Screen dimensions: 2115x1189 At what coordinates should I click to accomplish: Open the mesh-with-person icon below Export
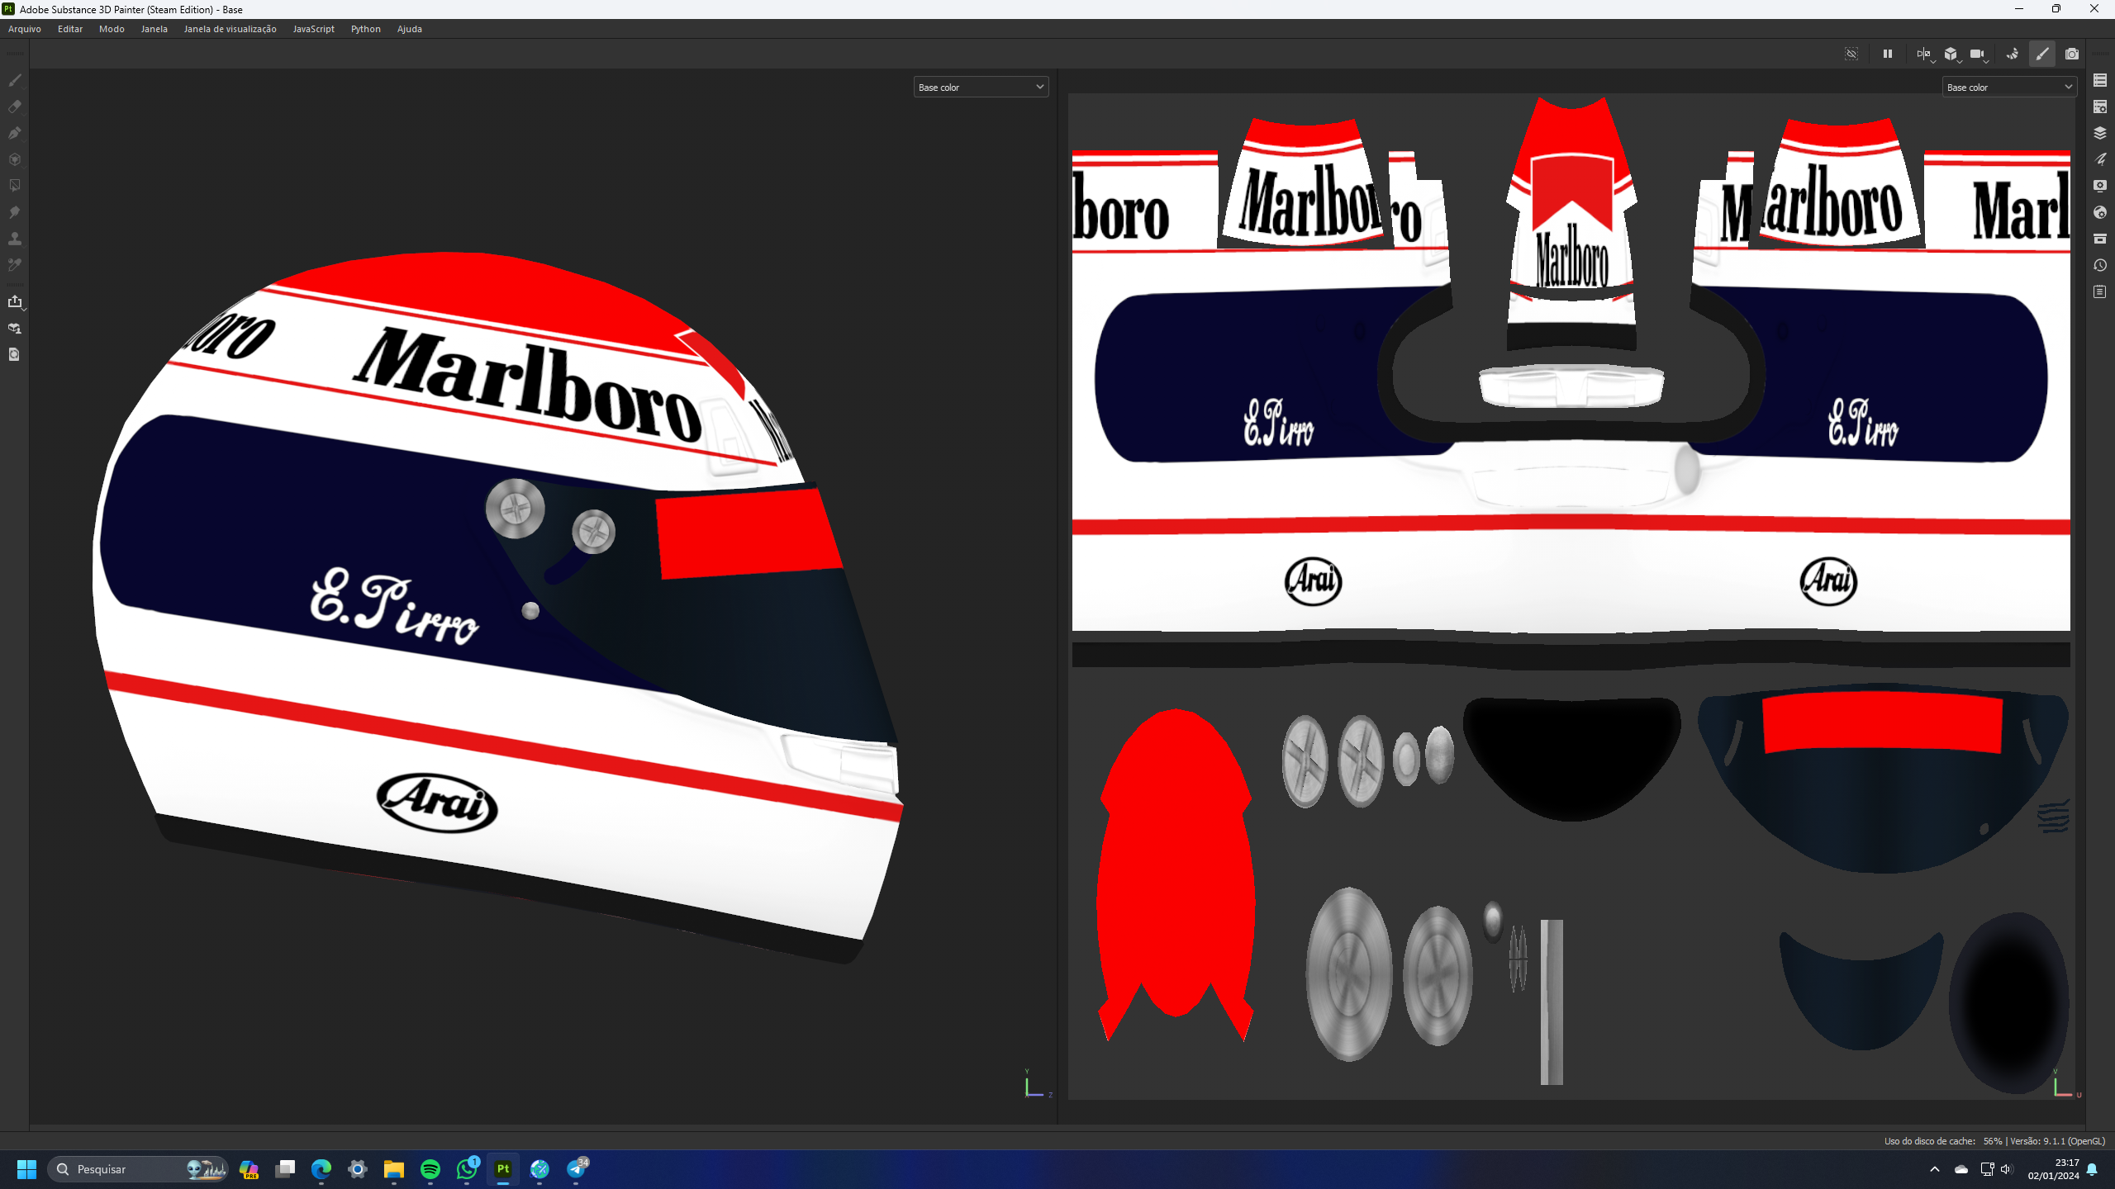pos(15,328)
